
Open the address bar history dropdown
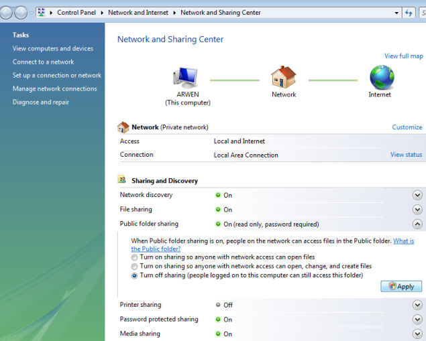pyautogui.click(x=396, y=13)
